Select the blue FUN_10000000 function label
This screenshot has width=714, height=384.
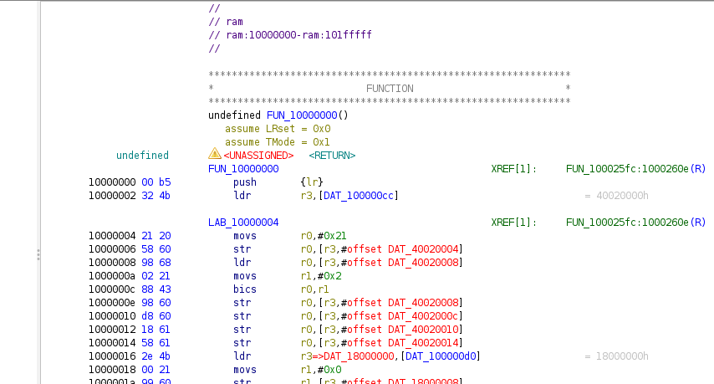(x=242, y=169)
